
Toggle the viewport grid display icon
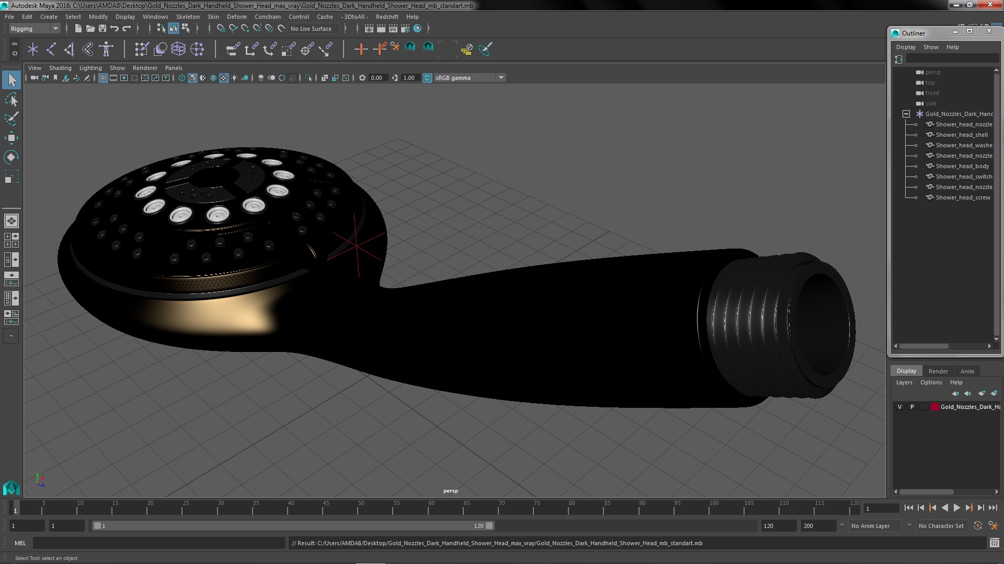[x=103, y=78]
